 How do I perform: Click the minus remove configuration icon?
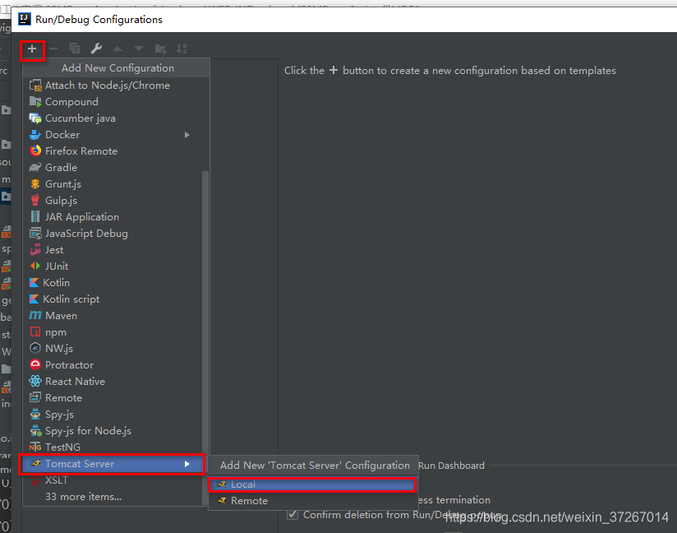(53, 49)
